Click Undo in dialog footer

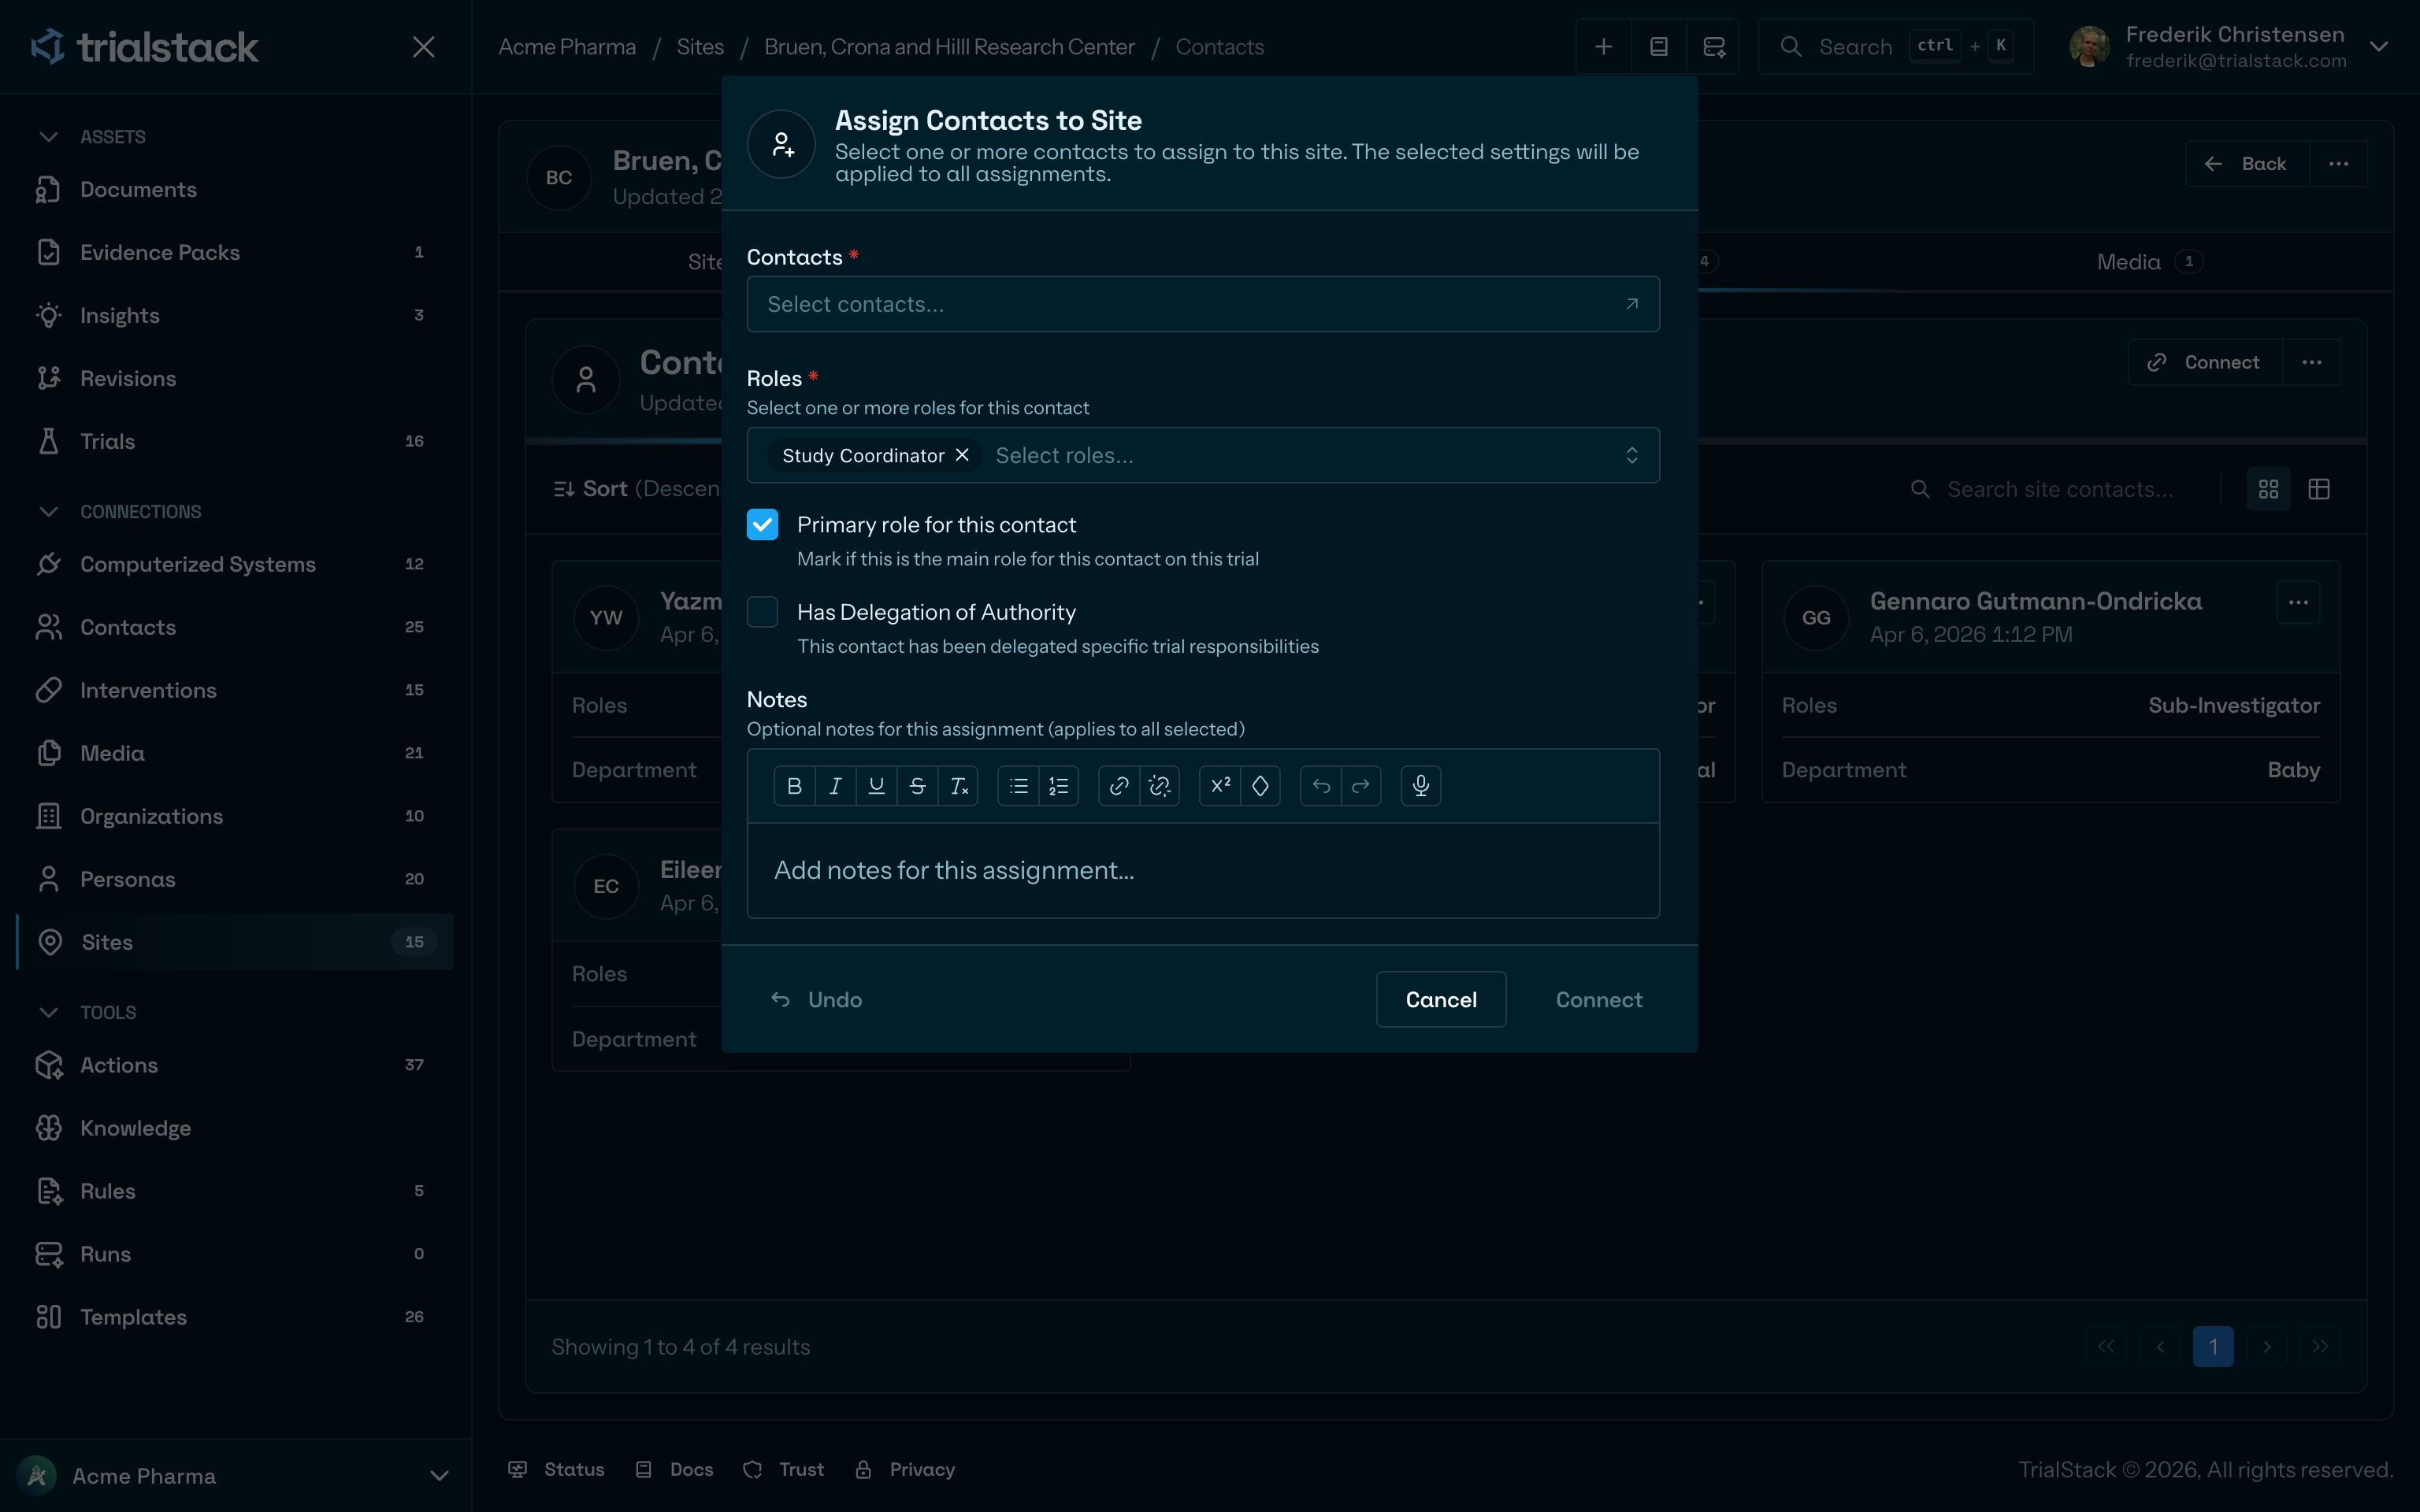point(816,1000)
